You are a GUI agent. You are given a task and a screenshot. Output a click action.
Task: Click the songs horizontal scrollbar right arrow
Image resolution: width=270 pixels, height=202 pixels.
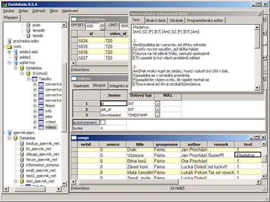[258, 182]
